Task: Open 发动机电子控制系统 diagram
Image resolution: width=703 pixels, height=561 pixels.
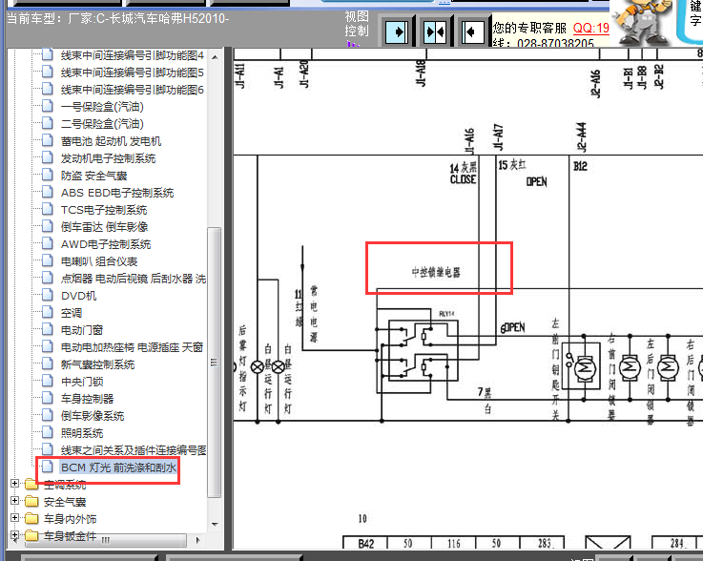Action: pos(108,158)
